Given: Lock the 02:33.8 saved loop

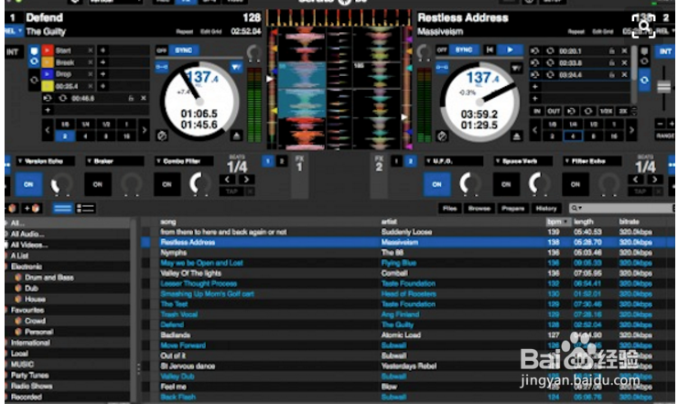Looking at the screenshot, I should [611, 63].
